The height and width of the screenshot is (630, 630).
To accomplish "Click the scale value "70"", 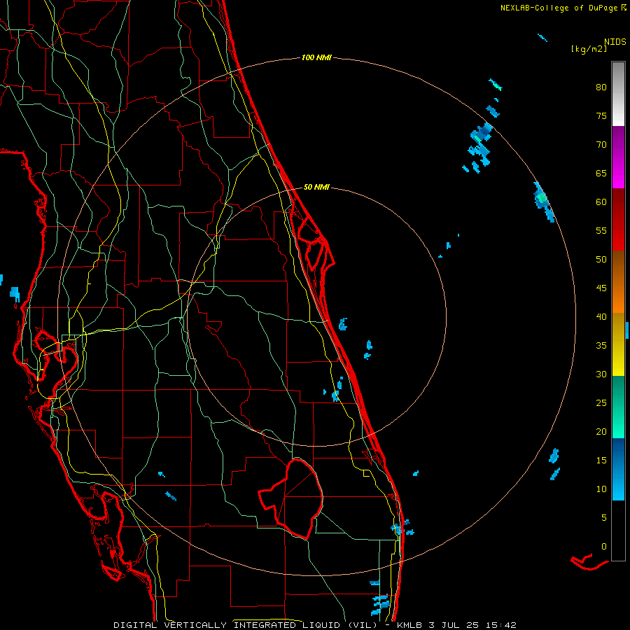I will click(x=601, y=145).
